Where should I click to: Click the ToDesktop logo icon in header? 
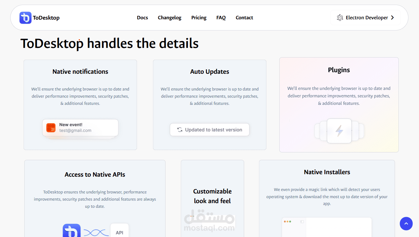[26, 18]
